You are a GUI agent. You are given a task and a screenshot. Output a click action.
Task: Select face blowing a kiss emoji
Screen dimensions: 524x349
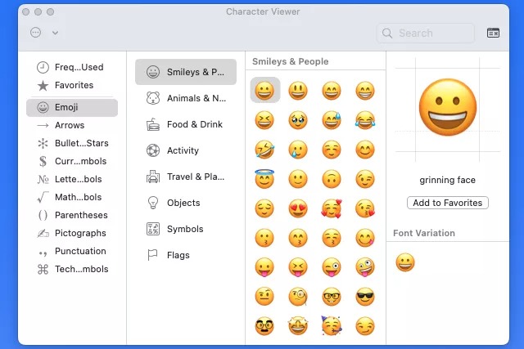click(x=365, y=208)
